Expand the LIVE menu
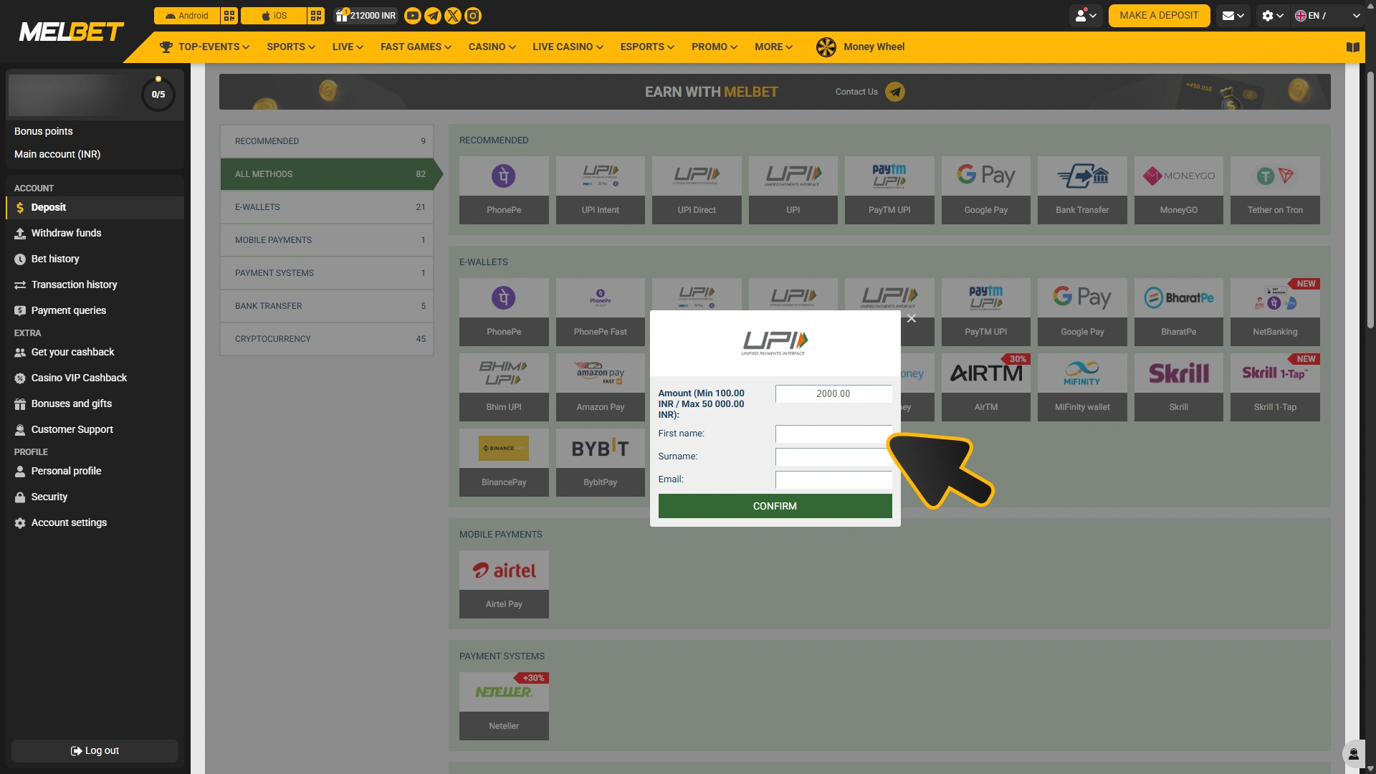This screenshot has width=1376, height=774. 348,47
